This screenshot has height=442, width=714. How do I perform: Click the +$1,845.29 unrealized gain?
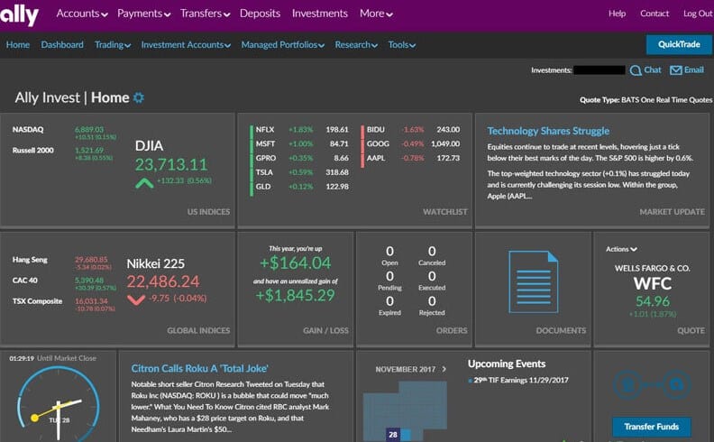[295, 295]
